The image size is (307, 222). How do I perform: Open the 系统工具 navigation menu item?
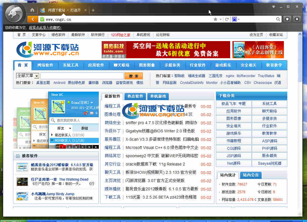(x=71, y=65)
